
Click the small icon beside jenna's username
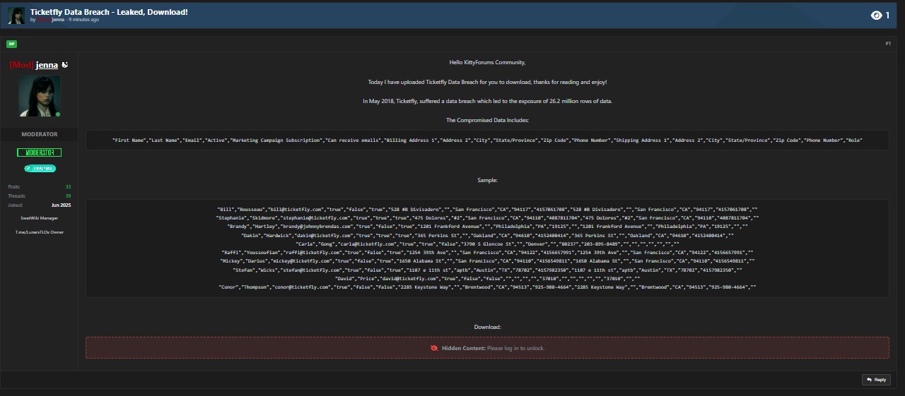click(65, 65)
